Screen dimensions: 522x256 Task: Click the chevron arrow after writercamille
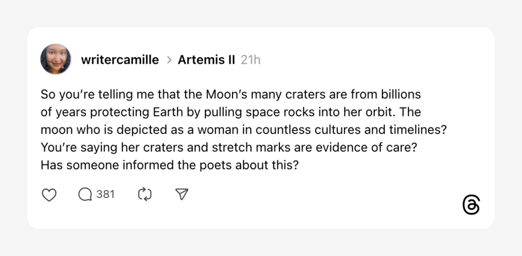point(169,60)
